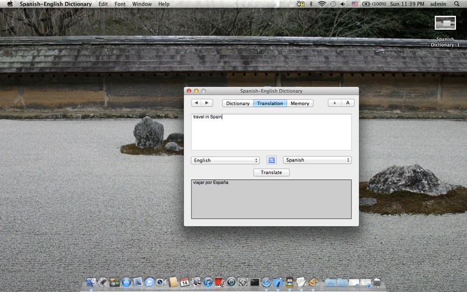Open the Help menu
467x292 pixels.
tap(164, 4)
